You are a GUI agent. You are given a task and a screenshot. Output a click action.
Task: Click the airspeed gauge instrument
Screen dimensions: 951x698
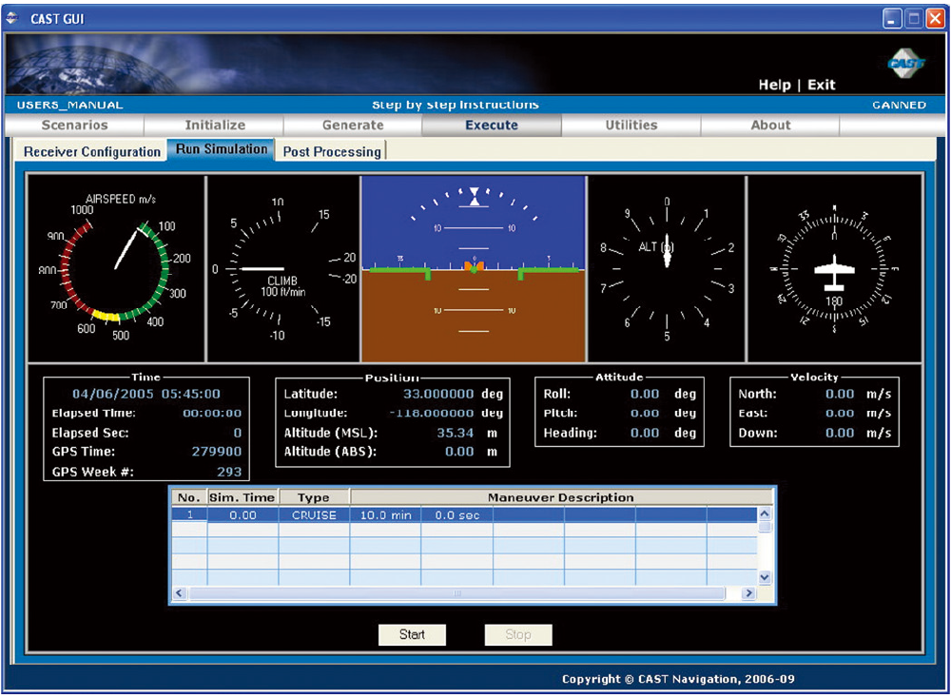116,269
